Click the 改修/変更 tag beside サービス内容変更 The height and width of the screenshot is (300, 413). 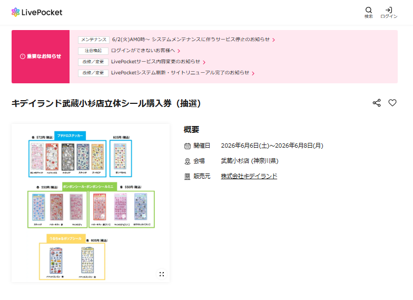coord(93,62)
